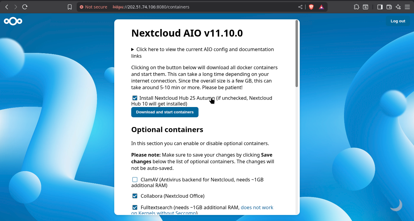Viewport: 414px width, 221px height.
Task: Click the Nextcloud logo
Action: (13, 21)
